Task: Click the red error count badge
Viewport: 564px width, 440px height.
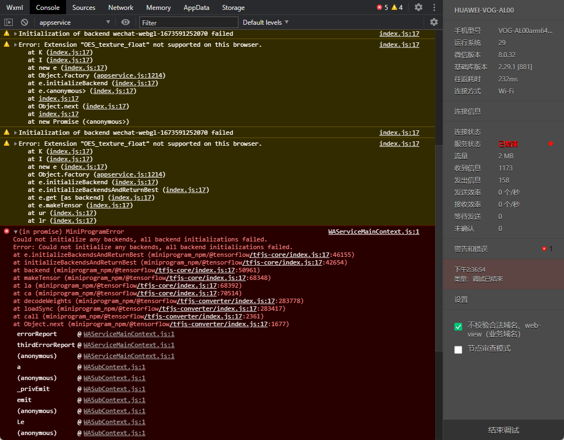Action: click(x=382, y=7)
